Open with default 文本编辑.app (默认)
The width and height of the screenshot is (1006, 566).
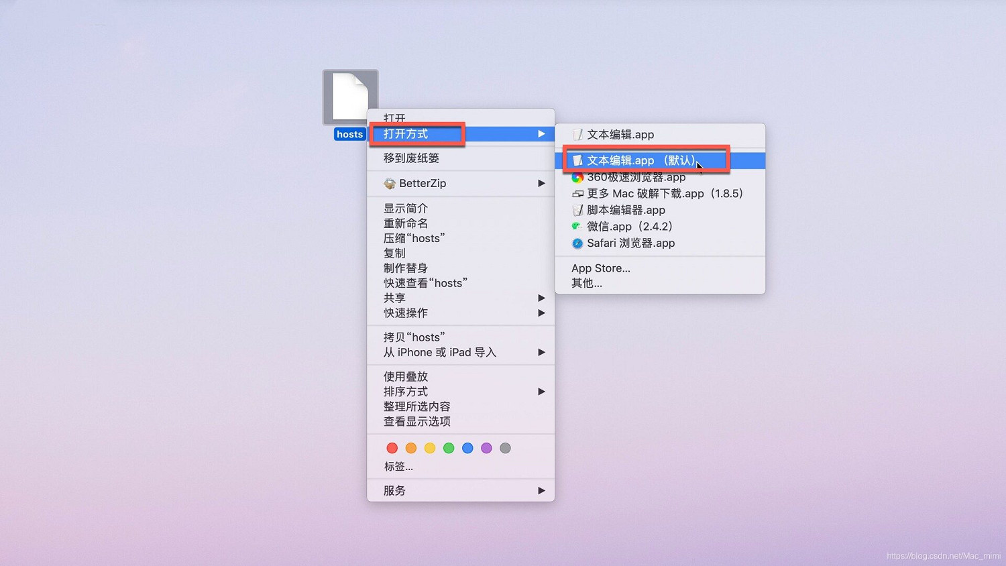[642, 161]
